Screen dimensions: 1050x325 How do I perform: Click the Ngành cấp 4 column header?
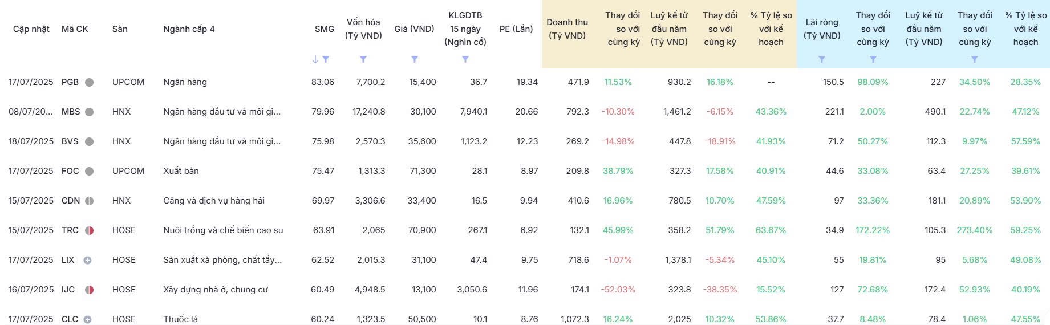tap(189, 29)
